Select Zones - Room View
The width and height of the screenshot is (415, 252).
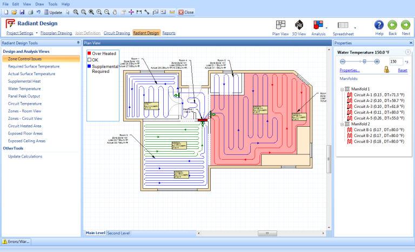tap(24, 111)
